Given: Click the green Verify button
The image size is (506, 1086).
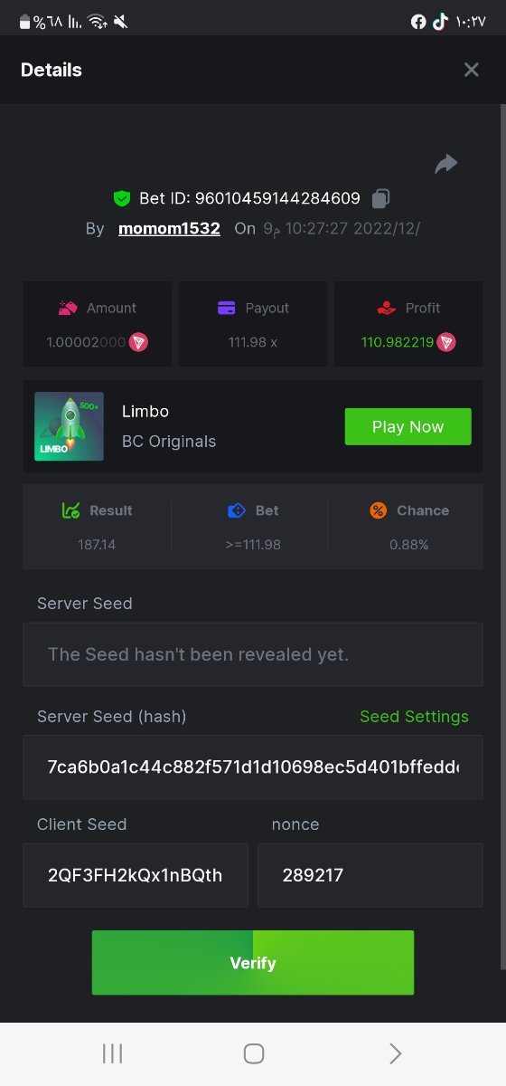Looking at the screenshot, I should pos(253,963).
